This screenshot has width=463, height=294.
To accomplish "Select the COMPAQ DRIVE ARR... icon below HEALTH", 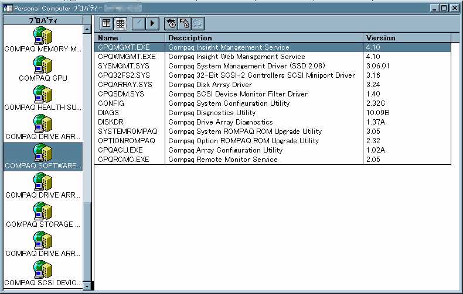I will [x=43, y=127].
